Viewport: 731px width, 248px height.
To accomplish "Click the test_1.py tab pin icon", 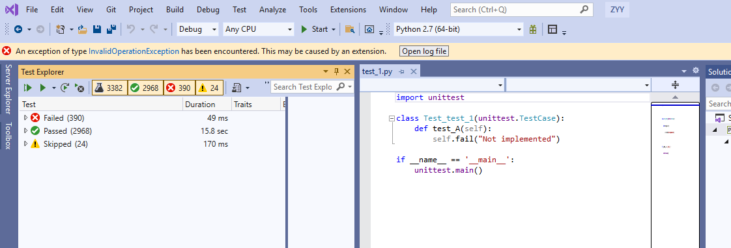I will tap(402, 71).
